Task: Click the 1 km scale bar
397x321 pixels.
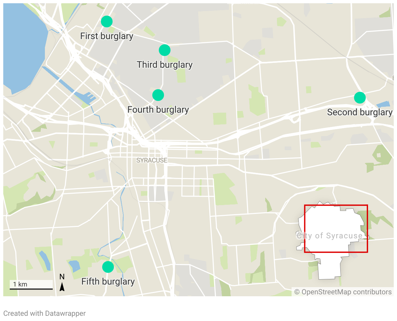Action: [x=31, y=285]
